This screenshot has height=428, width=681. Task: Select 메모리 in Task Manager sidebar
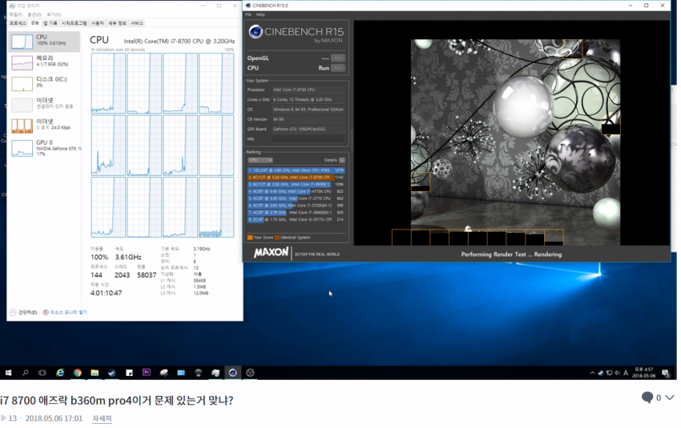44,62
